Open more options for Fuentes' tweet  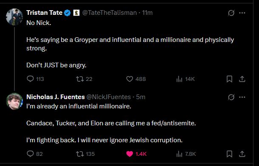pyautogui.click(x=242, y=97)
